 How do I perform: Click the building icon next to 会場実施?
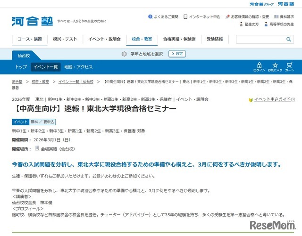[37, 148]
